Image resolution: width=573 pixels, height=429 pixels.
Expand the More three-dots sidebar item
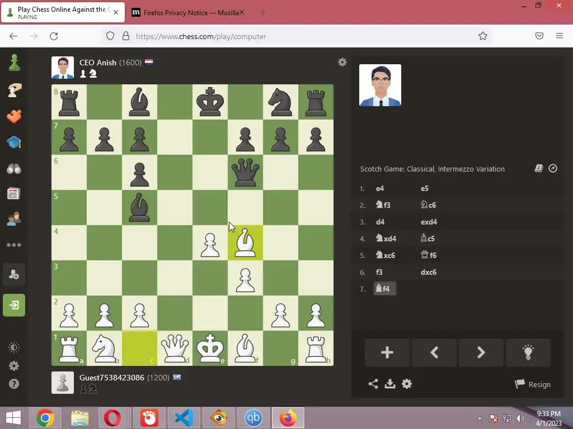[14, 245]
